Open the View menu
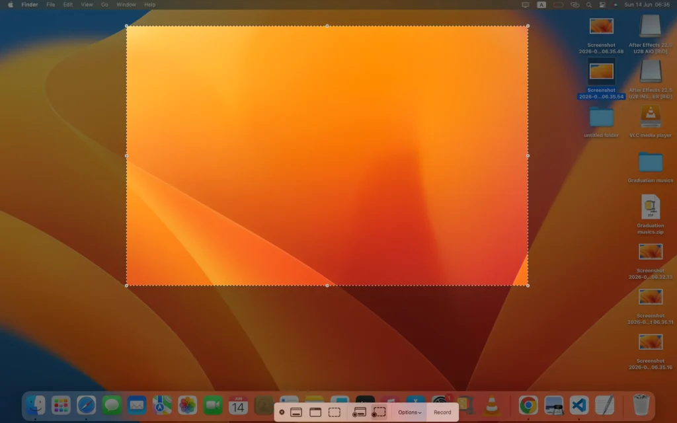The image size is (677, 423). [87, 5]
